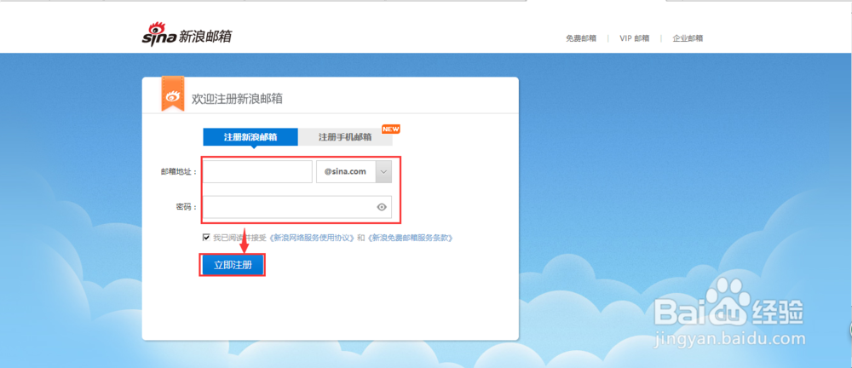The height and width of the screenshot is (368, 852).
Task: Click the 密码 label
Action: pos(186,208)
